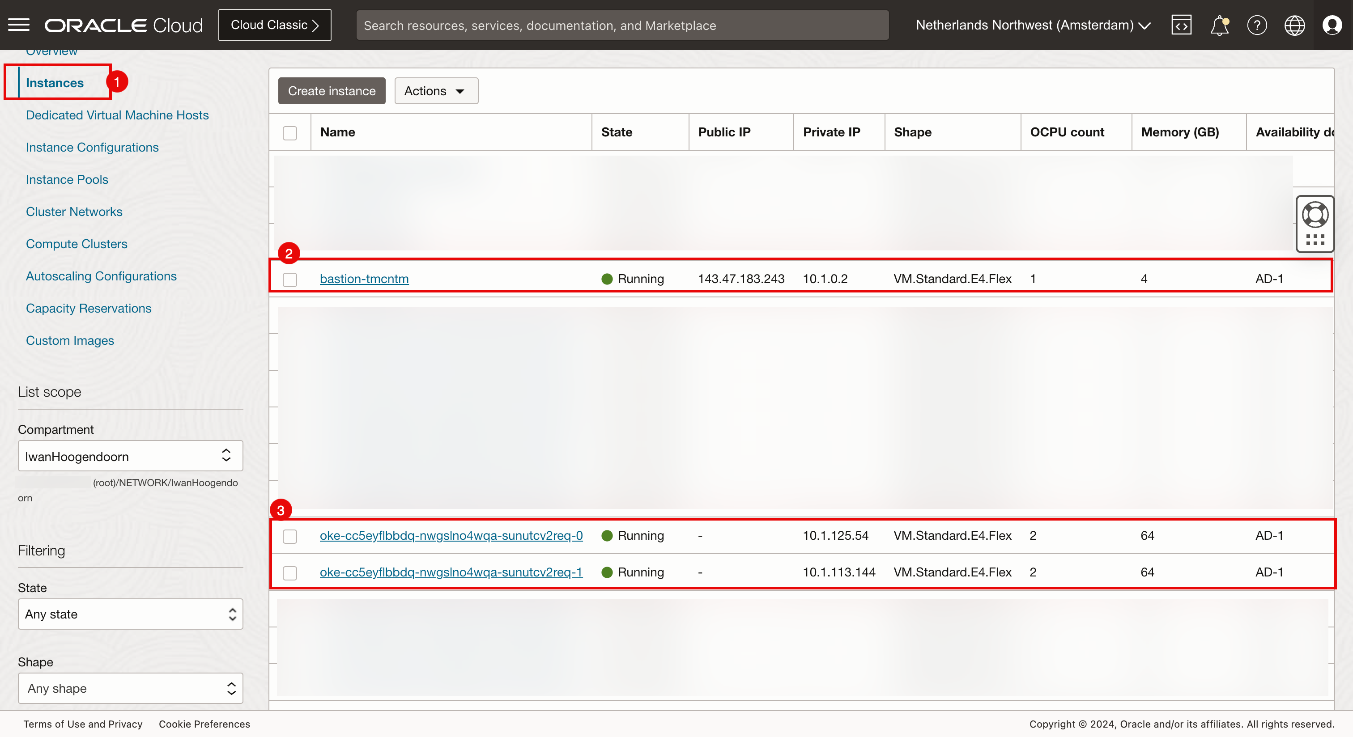Tick checkbox for oke instance ending in req-0
The height and width of the screenshot is (737, 1353).
pos(290,536)
